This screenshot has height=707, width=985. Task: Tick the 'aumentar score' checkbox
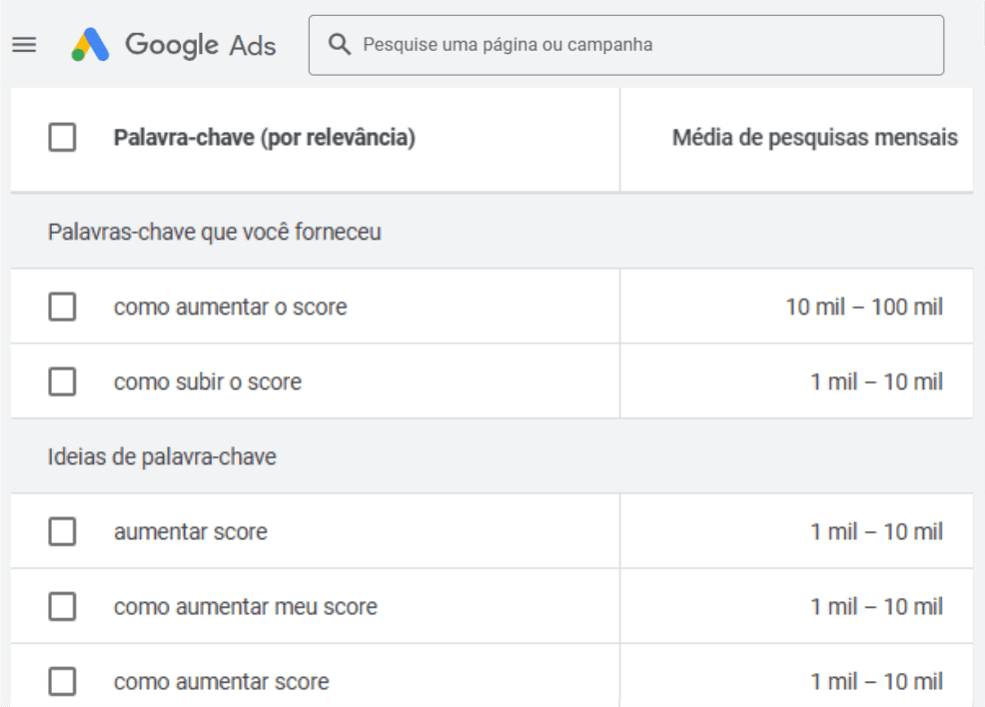pyautogui.click(x=63, y=532)
